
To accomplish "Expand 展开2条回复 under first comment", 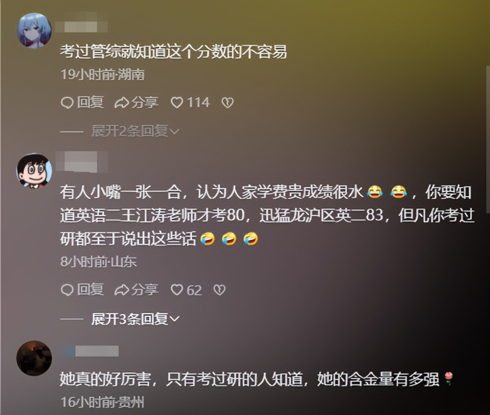I will pos(135,131).
